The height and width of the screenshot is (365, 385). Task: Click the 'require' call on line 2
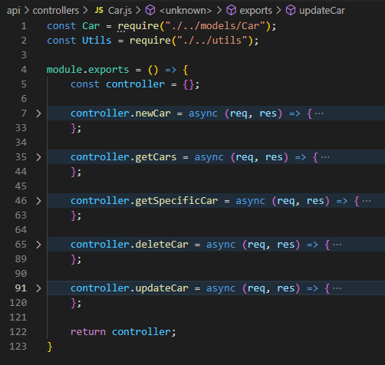[x=150, y=41]
